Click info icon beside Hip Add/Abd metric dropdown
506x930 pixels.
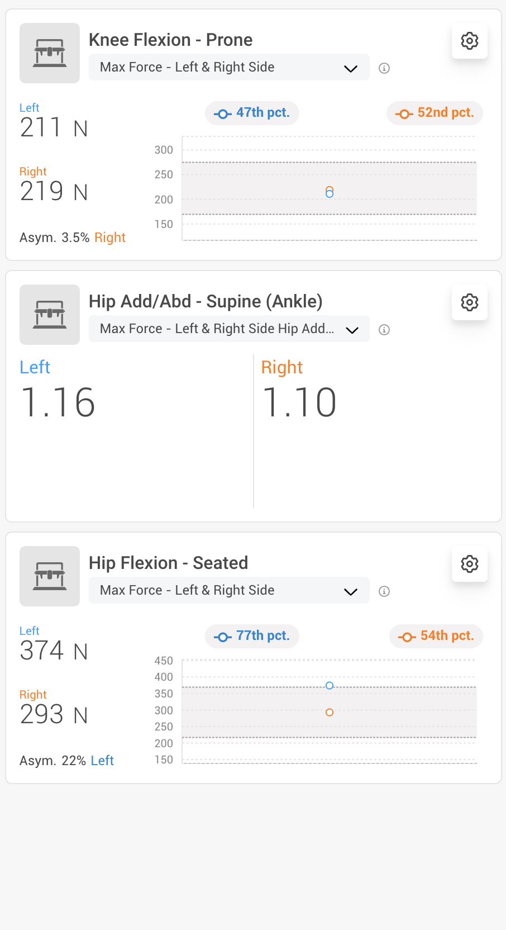coord(384,330)
